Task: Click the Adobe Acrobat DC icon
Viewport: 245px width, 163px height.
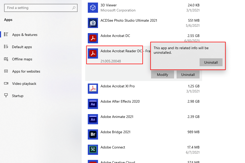Action: pos(93,38)
